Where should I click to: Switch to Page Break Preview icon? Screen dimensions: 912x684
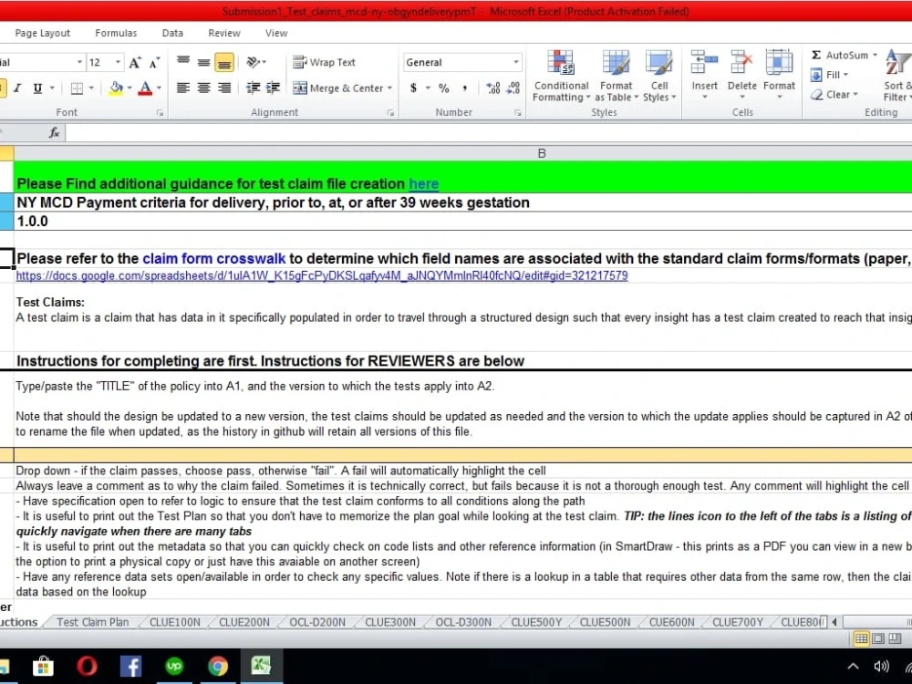click(895, 638)
